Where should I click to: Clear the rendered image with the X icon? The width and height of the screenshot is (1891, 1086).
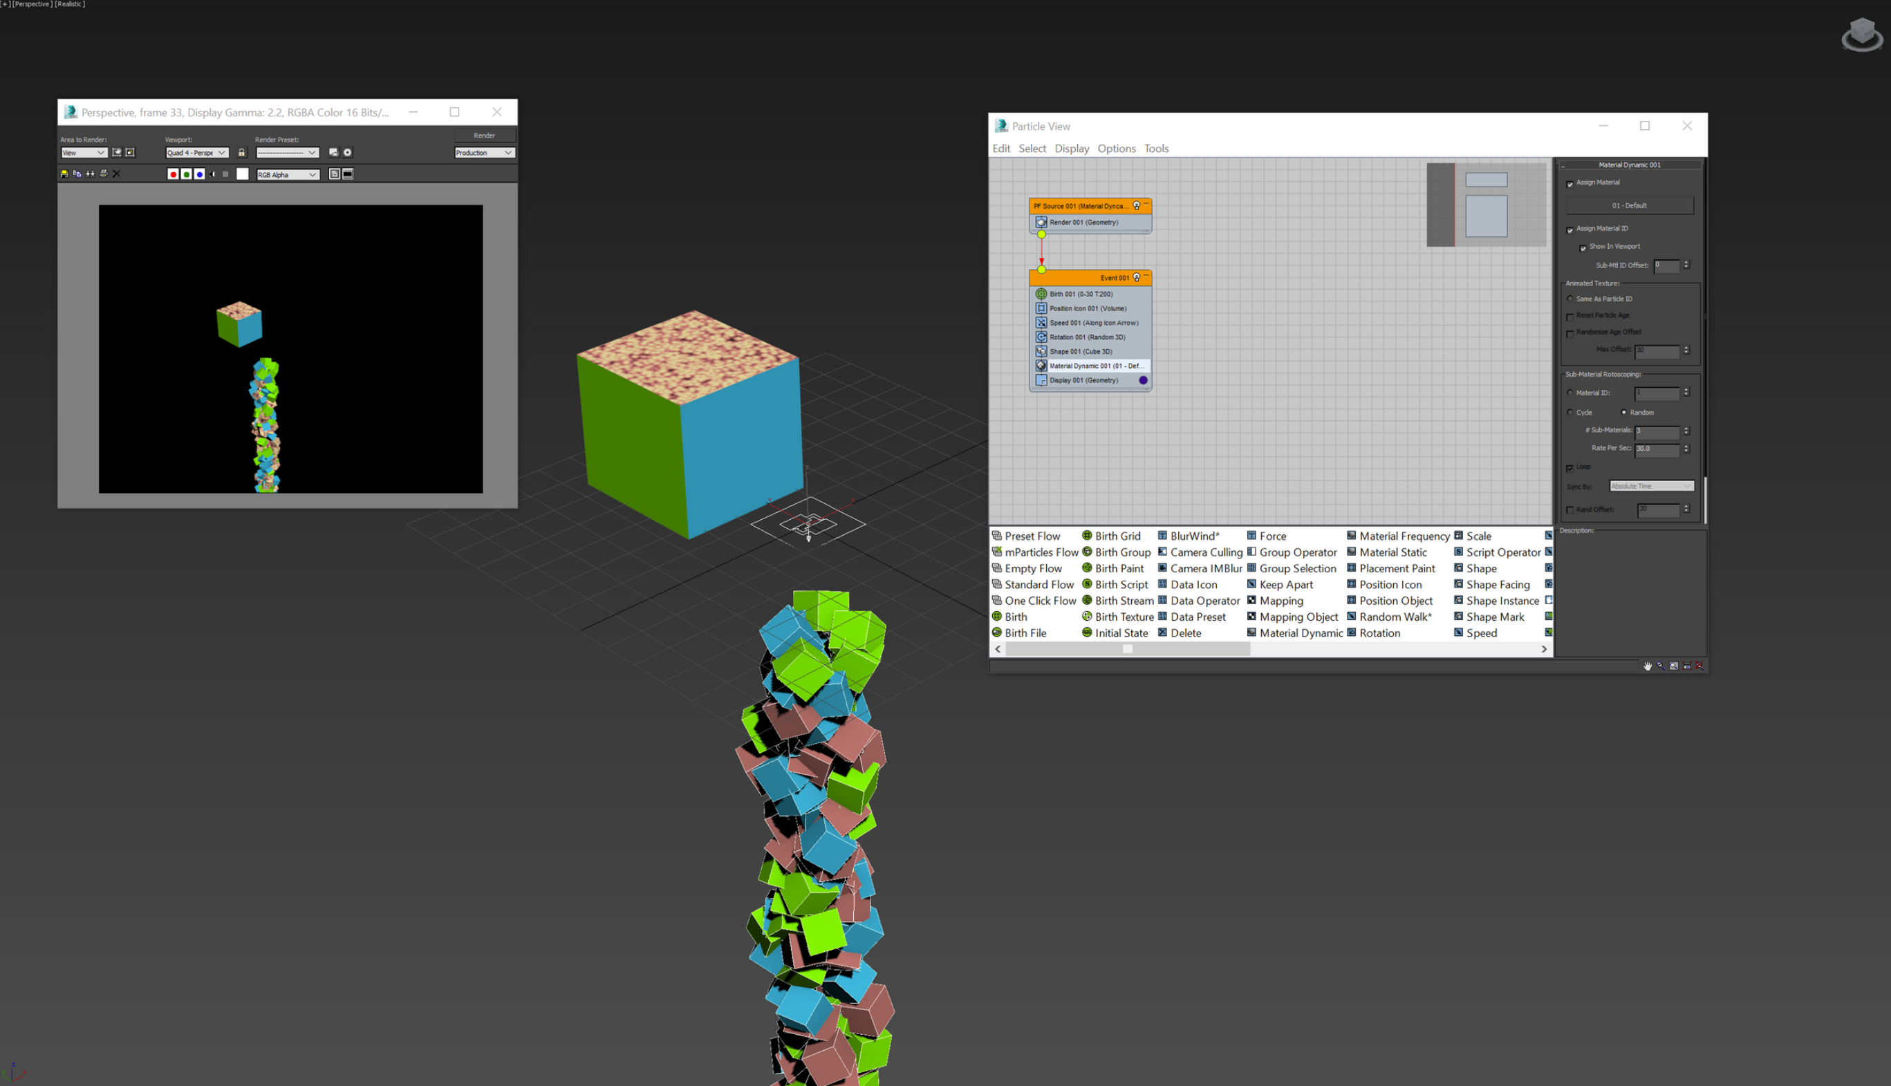[116, 174]
